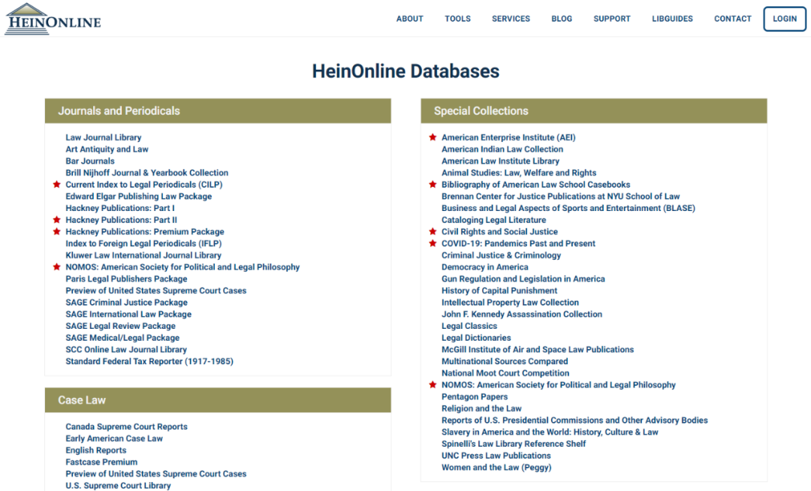
Task: Open Democracy in America
Action: click(x=484, y=267)
